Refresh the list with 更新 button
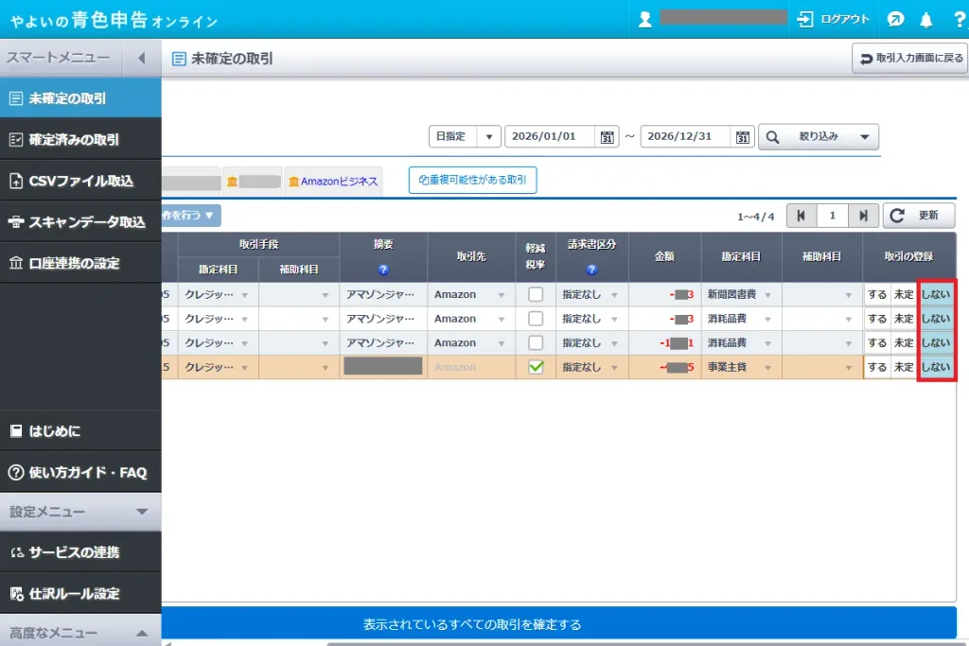This screenshot has height=646, width=969. coord(918,216)
